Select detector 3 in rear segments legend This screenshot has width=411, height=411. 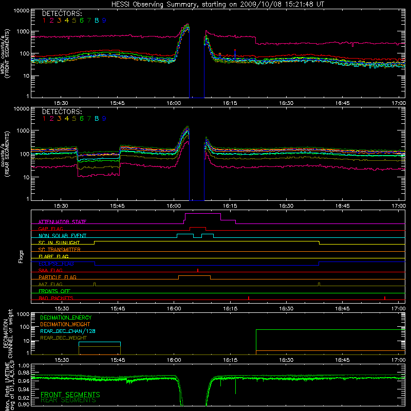[59, 119]
